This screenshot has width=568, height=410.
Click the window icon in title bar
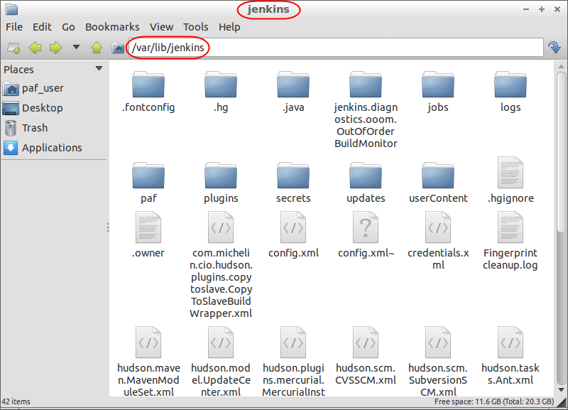tap(11, 9)
